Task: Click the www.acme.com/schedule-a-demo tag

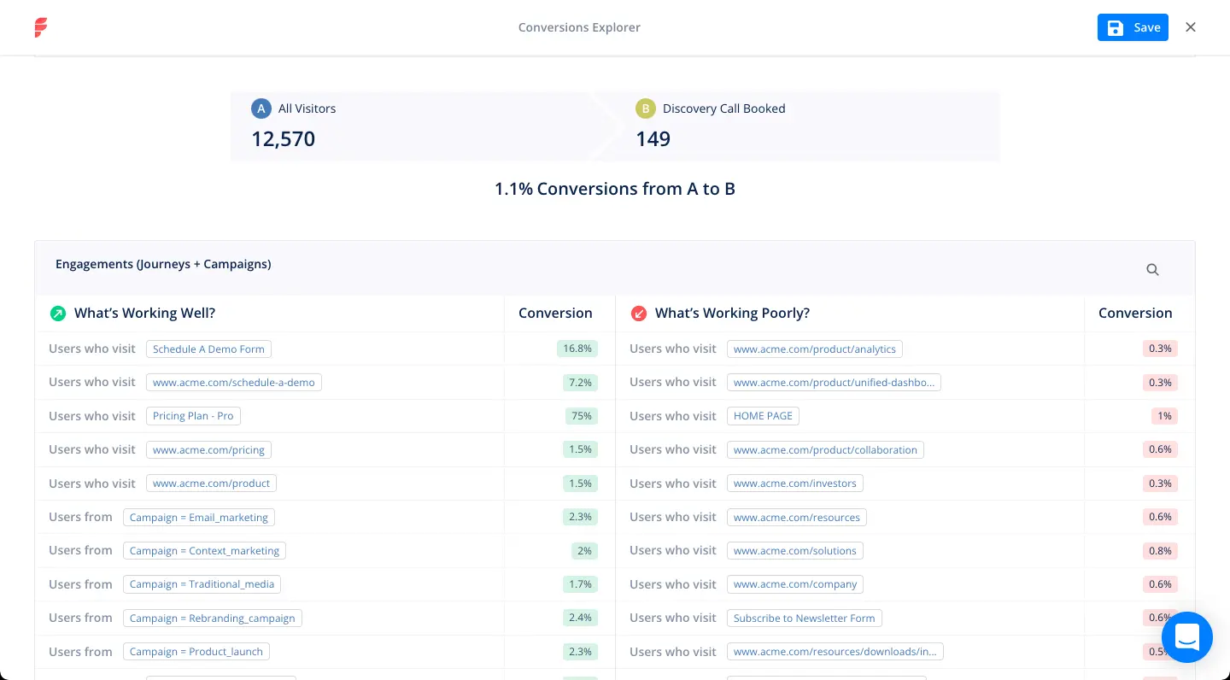Action: 234,383
